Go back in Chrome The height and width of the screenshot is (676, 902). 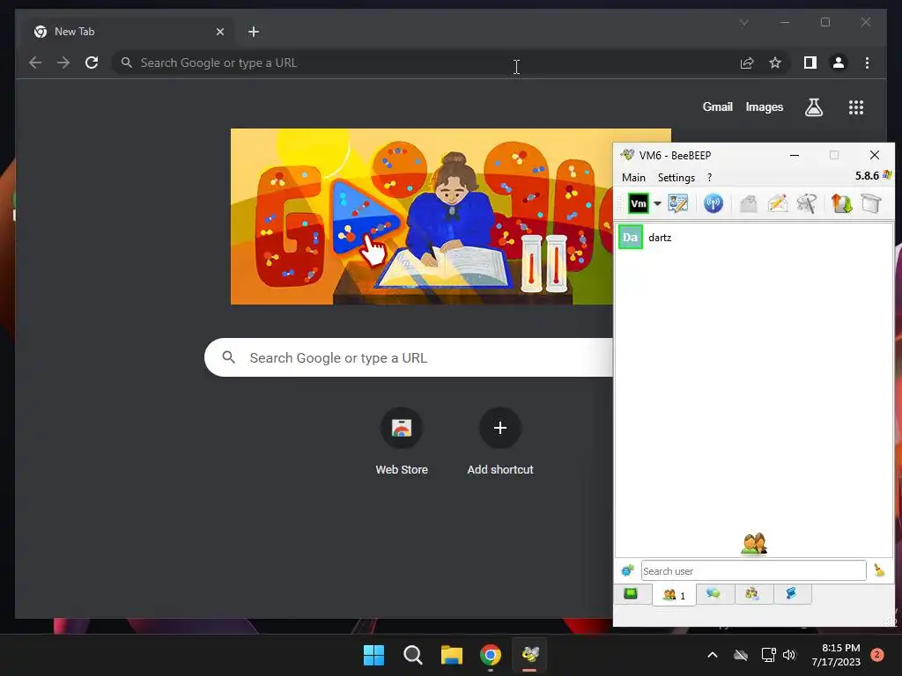click(35, 62)
